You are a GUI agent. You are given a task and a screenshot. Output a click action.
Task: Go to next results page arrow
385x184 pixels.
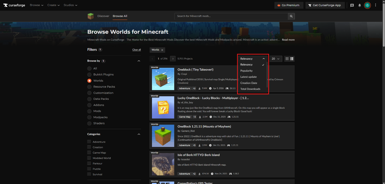click(173, 59)
